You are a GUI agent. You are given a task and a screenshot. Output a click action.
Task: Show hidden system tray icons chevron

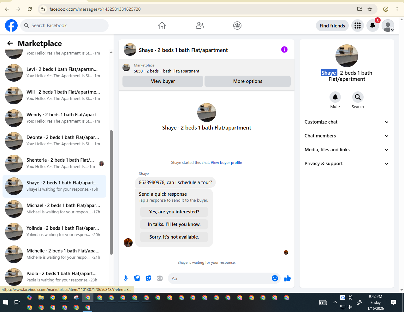335,302
